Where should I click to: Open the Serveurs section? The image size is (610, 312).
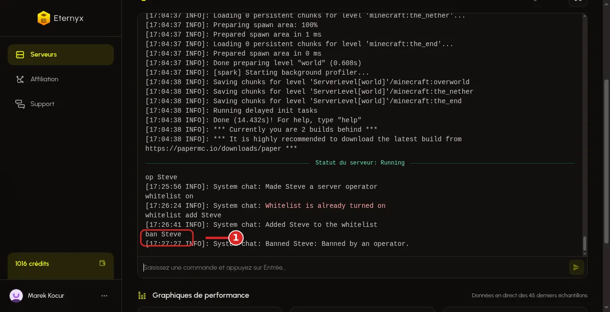tap(61, 55)
